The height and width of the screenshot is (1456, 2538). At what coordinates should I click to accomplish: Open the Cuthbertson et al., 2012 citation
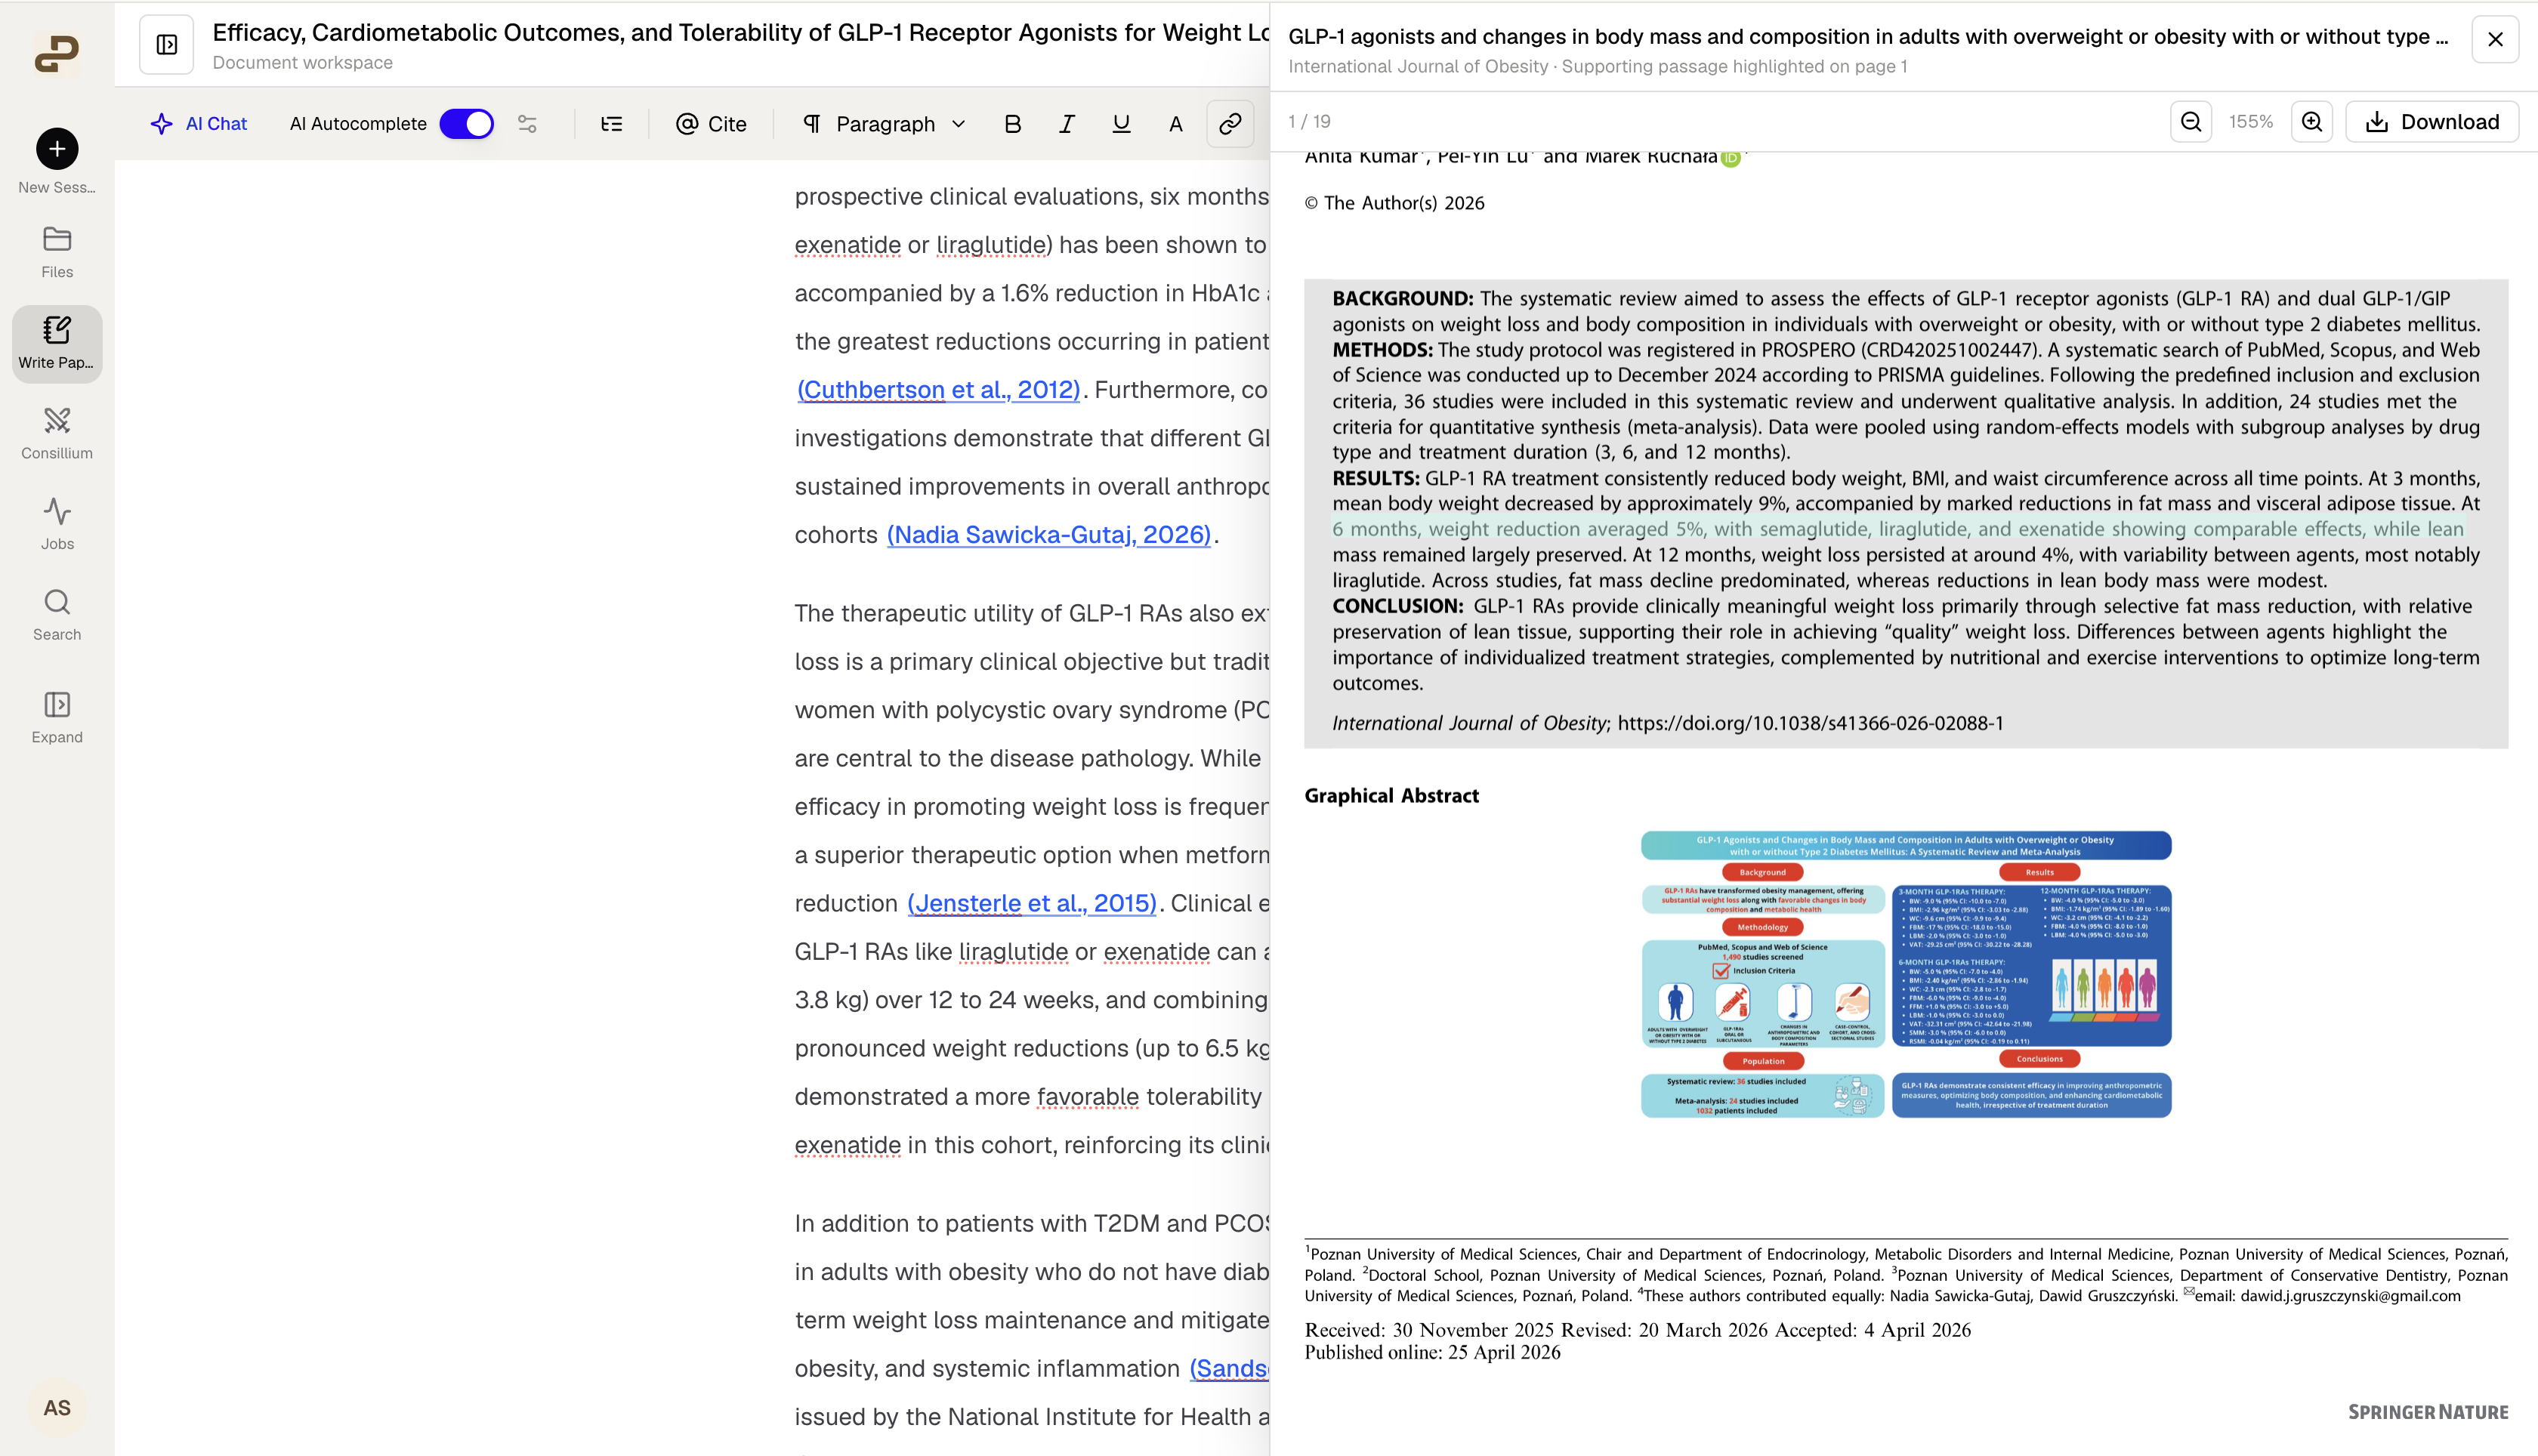point(939,390)
